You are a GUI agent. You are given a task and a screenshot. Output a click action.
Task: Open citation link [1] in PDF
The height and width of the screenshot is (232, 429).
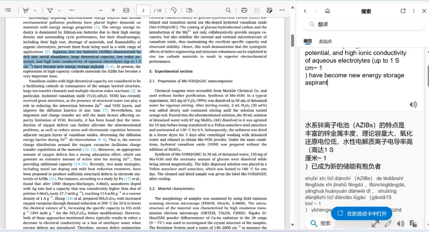97,27
